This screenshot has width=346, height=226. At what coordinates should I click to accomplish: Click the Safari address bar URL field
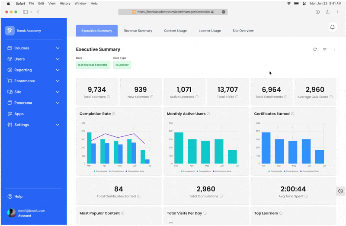coord(173,12)
